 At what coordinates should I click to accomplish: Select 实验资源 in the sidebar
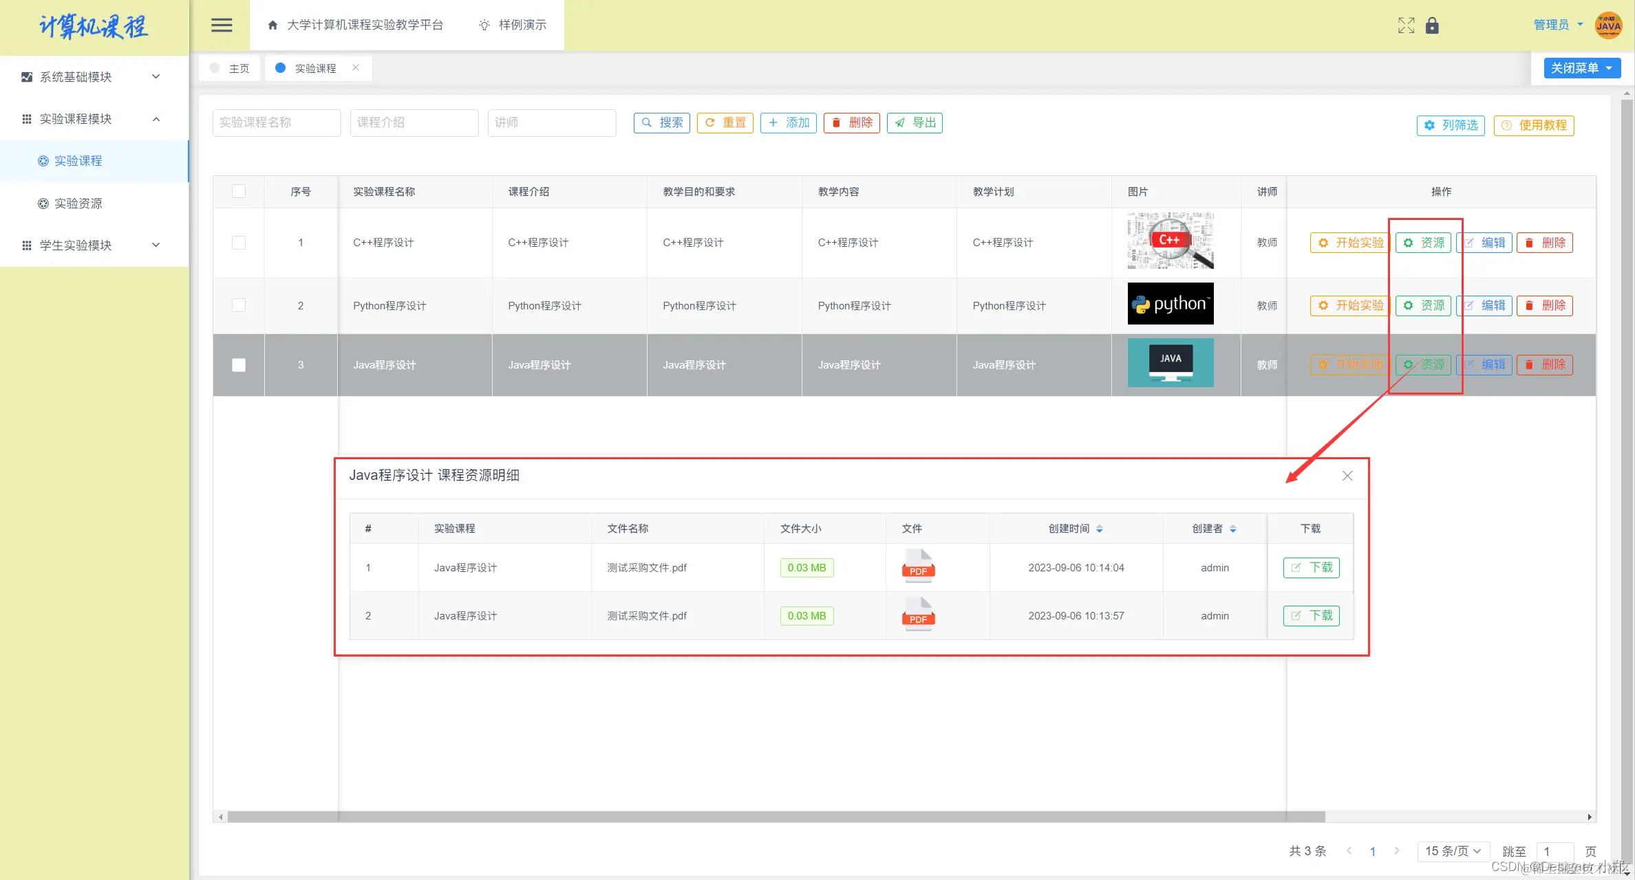[x=78, y=203]
